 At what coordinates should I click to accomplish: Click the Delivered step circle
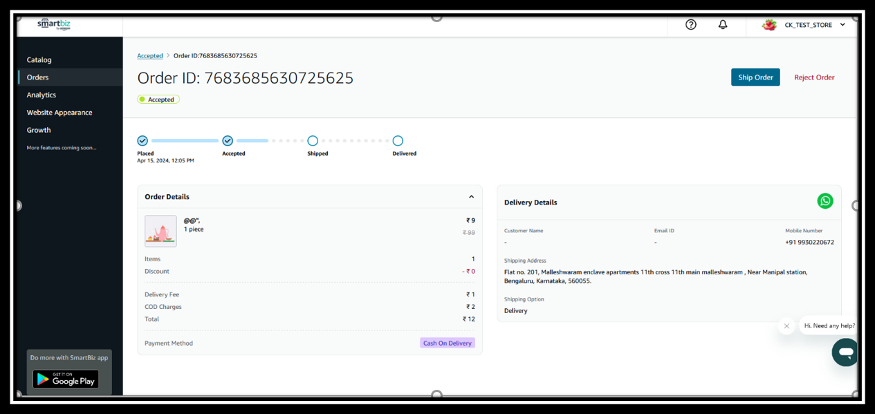[x=398, y=141]
